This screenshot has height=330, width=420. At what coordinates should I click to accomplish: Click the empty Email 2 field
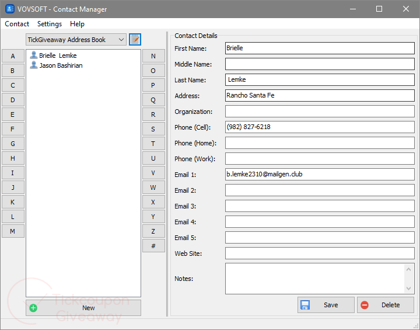[x=320, y=190]
